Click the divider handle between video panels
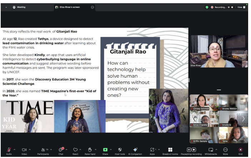 pyautogui.click(x=219, y=90)
